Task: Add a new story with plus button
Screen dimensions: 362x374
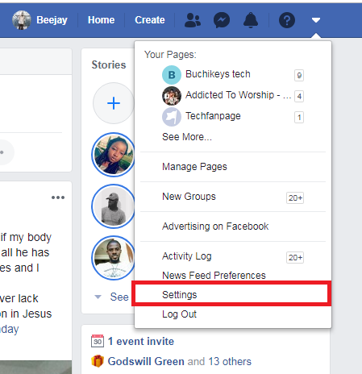Action: [114, 103]
